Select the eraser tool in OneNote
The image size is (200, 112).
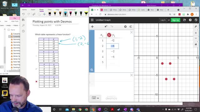50,14
